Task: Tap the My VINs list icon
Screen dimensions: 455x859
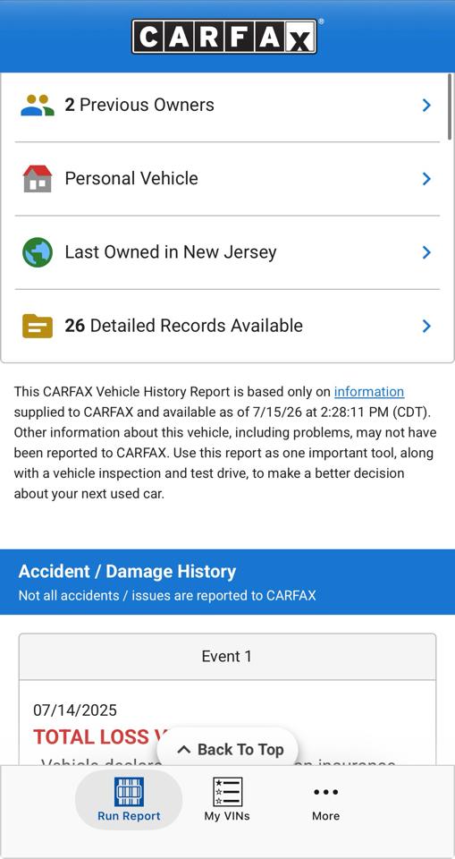Action: 227,792
